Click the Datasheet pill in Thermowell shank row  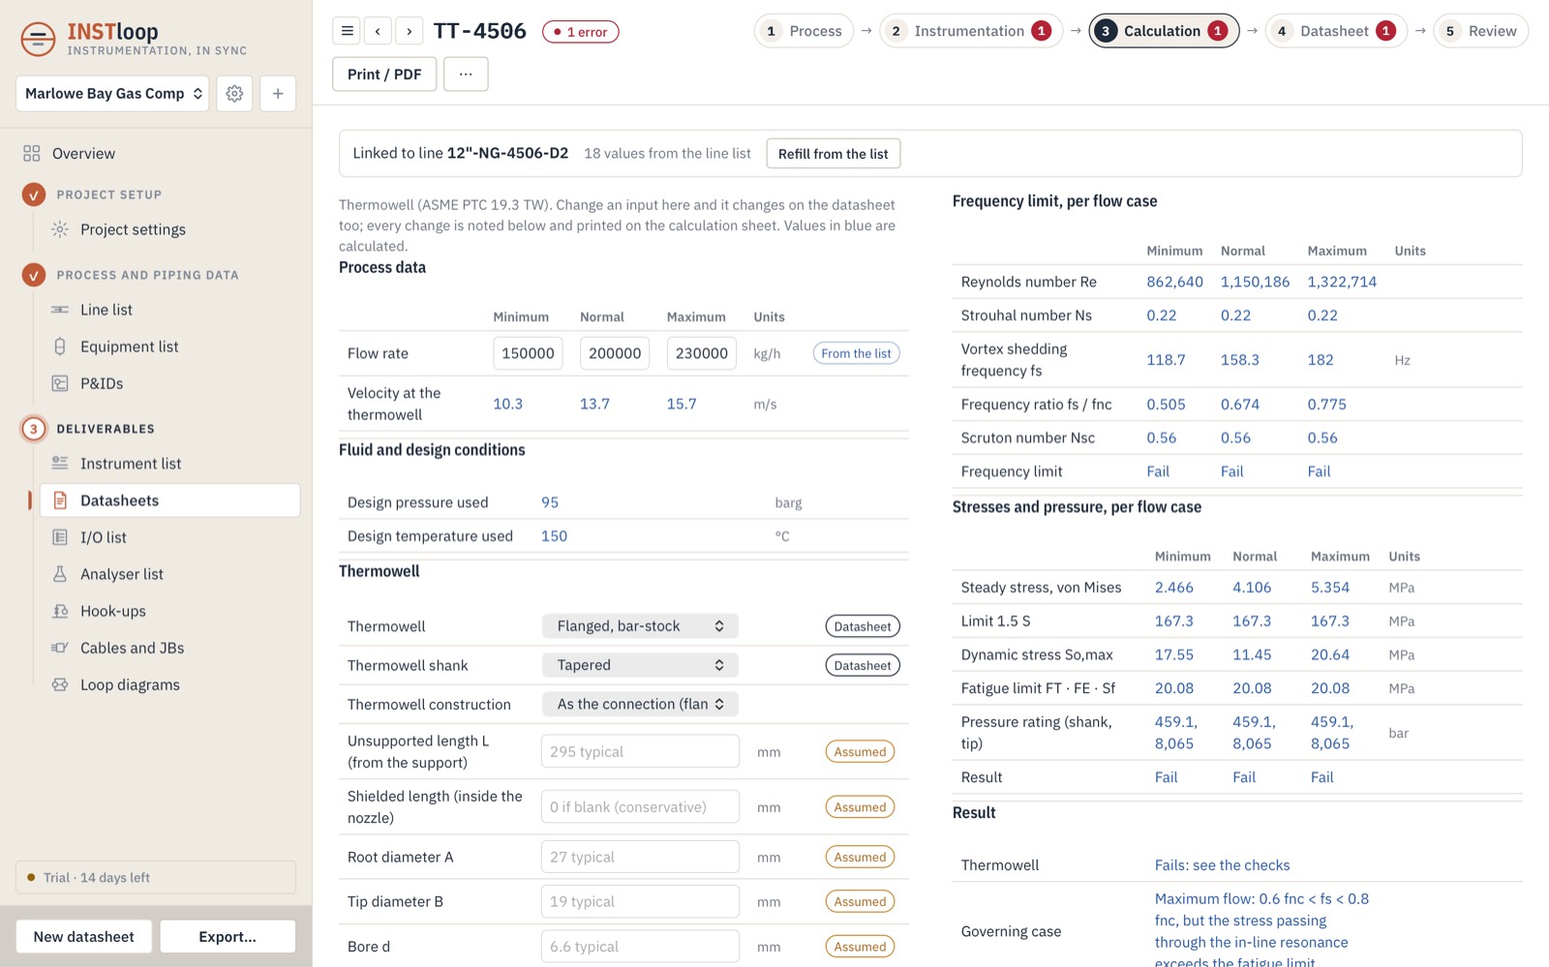point(863,666)
